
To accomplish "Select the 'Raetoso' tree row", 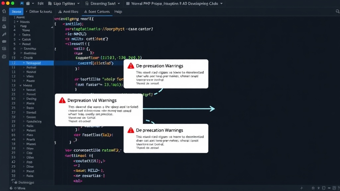I will 32,53.
